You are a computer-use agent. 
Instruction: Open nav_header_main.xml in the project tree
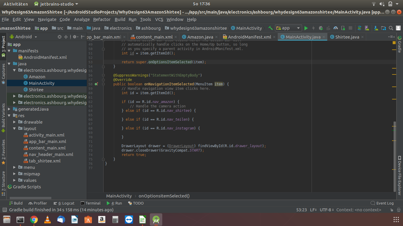(x=51, y=154)
